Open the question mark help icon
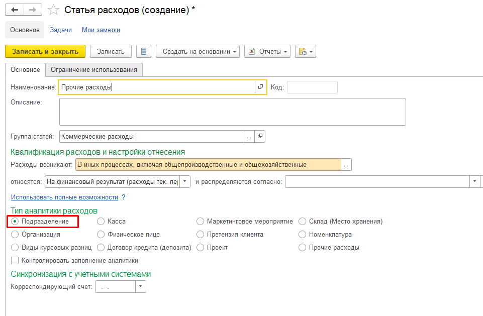 pyautogui.click(x=124, y=197)
